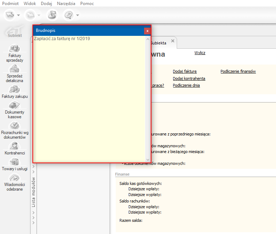Open Faktury sprzedaży module
The height and width of the screenshot is (234, 276).
coord(15,53)
